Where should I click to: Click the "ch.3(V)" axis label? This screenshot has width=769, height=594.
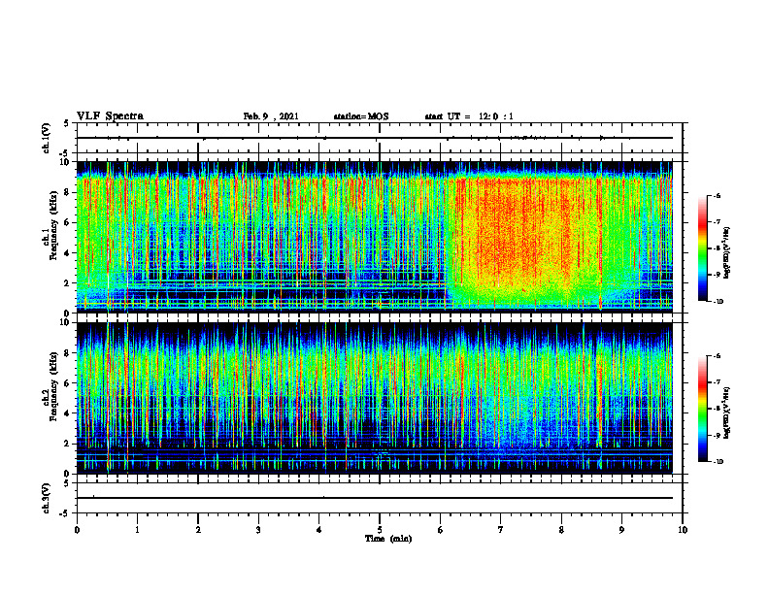pyautogui.click(x=46, y=499)
